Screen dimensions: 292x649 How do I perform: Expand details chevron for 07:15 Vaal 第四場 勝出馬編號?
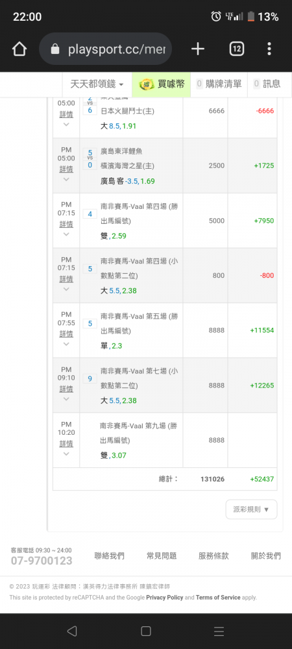(66, 234)
